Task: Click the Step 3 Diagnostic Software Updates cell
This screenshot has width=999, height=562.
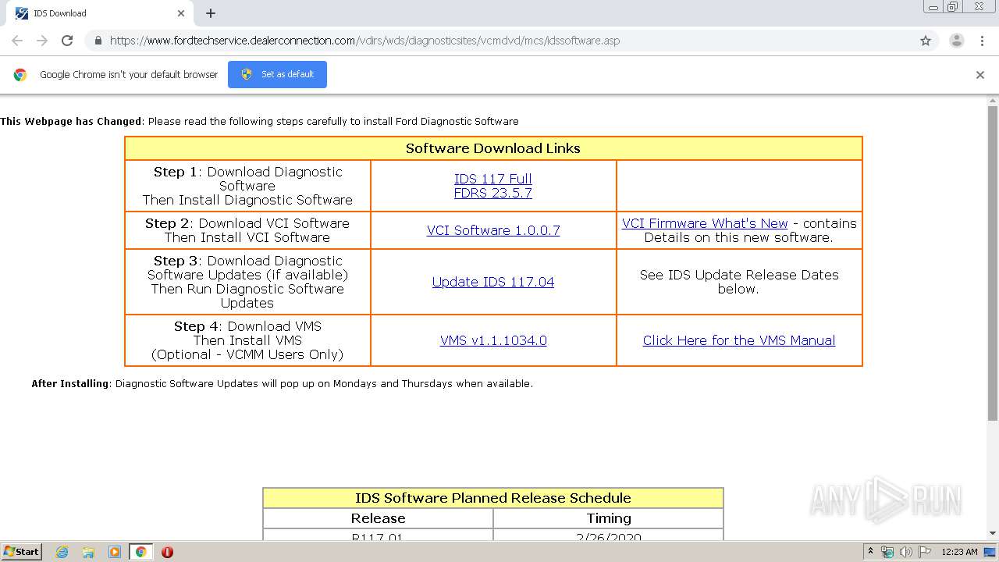Action: pos(247,282)
